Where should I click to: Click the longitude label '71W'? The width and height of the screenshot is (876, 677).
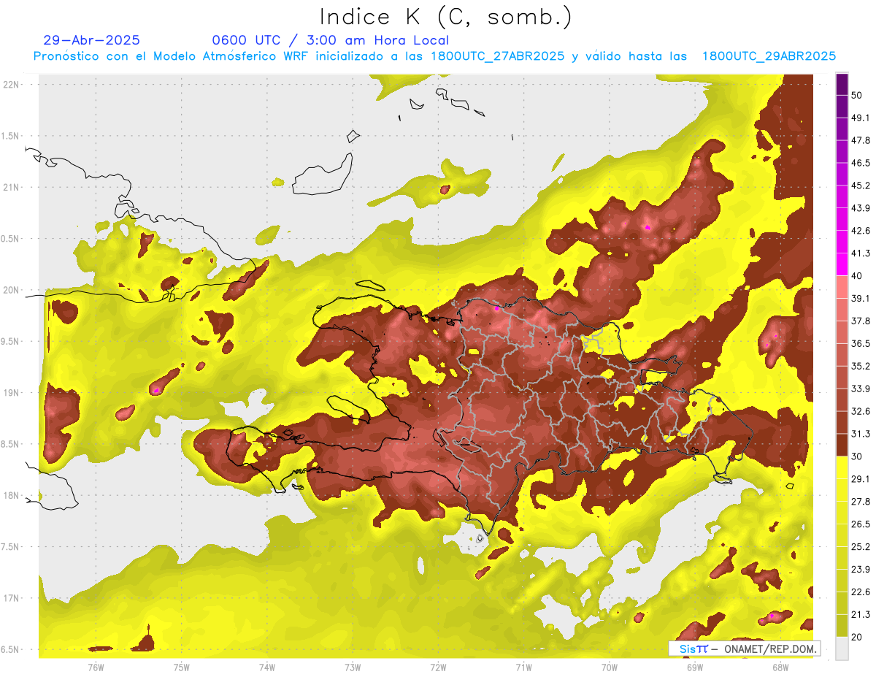point(523,667)
